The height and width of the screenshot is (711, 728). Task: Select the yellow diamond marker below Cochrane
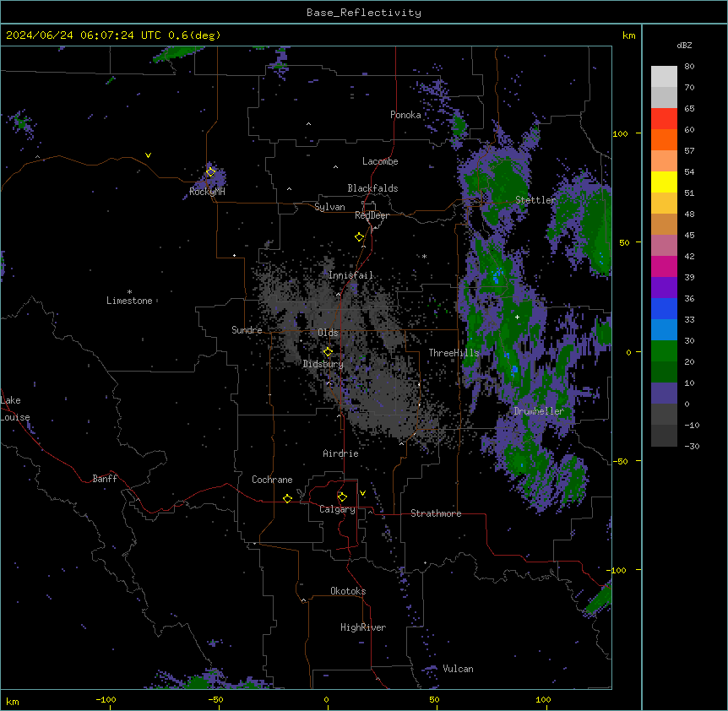coord(287,498)
